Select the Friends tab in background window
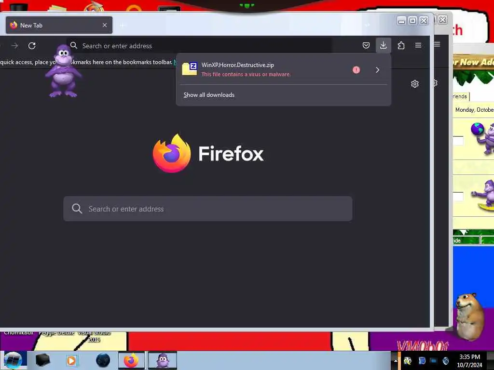494x370 pixels. point(460,96)
